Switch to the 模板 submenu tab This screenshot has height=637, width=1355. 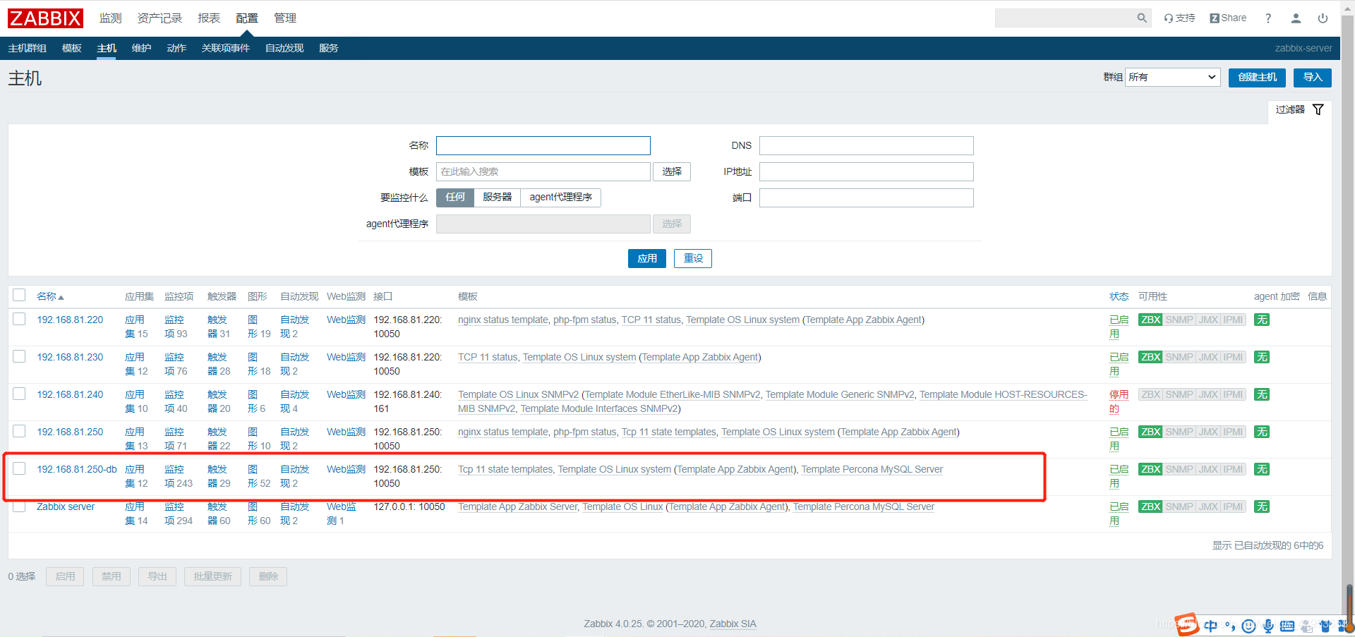71,48
